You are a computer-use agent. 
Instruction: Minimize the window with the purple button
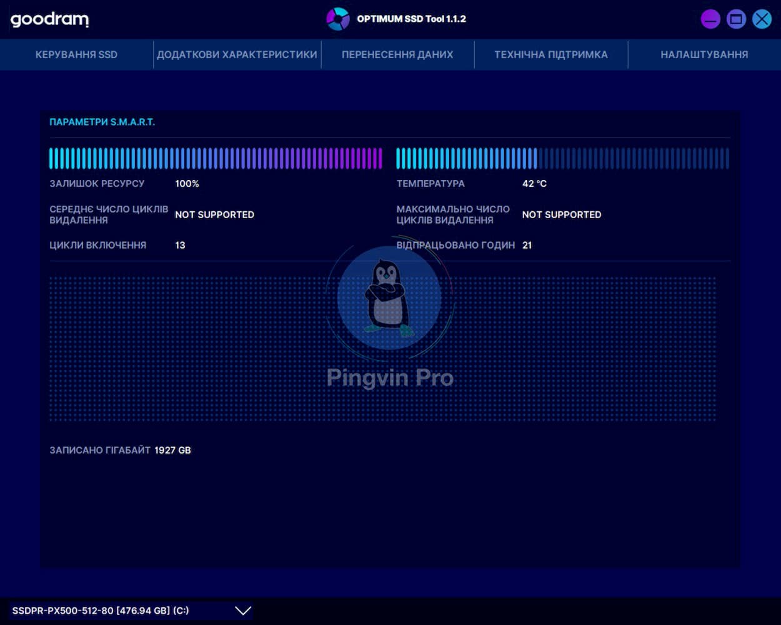click(x=710, y=19)
